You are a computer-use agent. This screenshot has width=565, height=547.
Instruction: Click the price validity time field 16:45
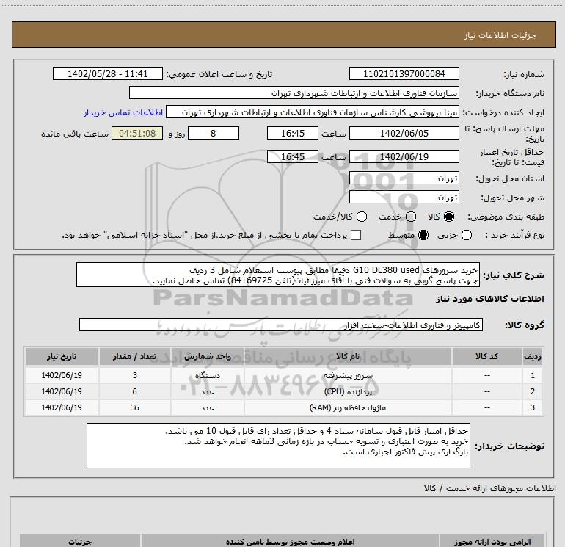pos(293,157)
